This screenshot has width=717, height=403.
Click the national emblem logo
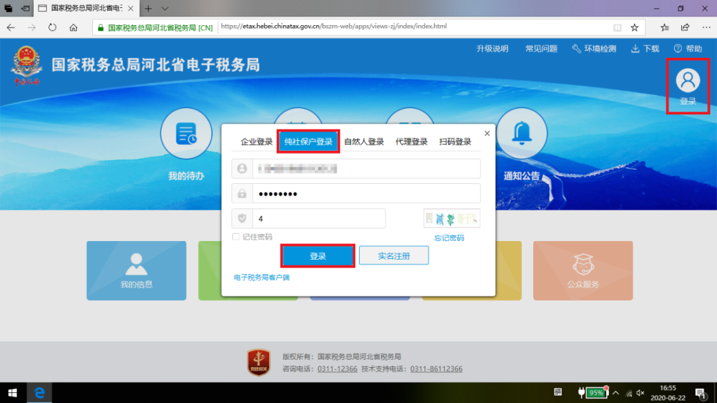pyautogui.click(x=27, y=64)
